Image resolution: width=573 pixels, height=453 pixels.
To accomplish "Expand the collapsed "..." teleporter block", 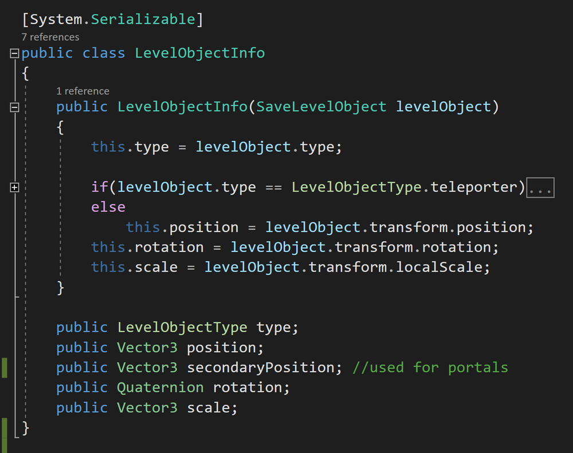I will tap(540, 187).
